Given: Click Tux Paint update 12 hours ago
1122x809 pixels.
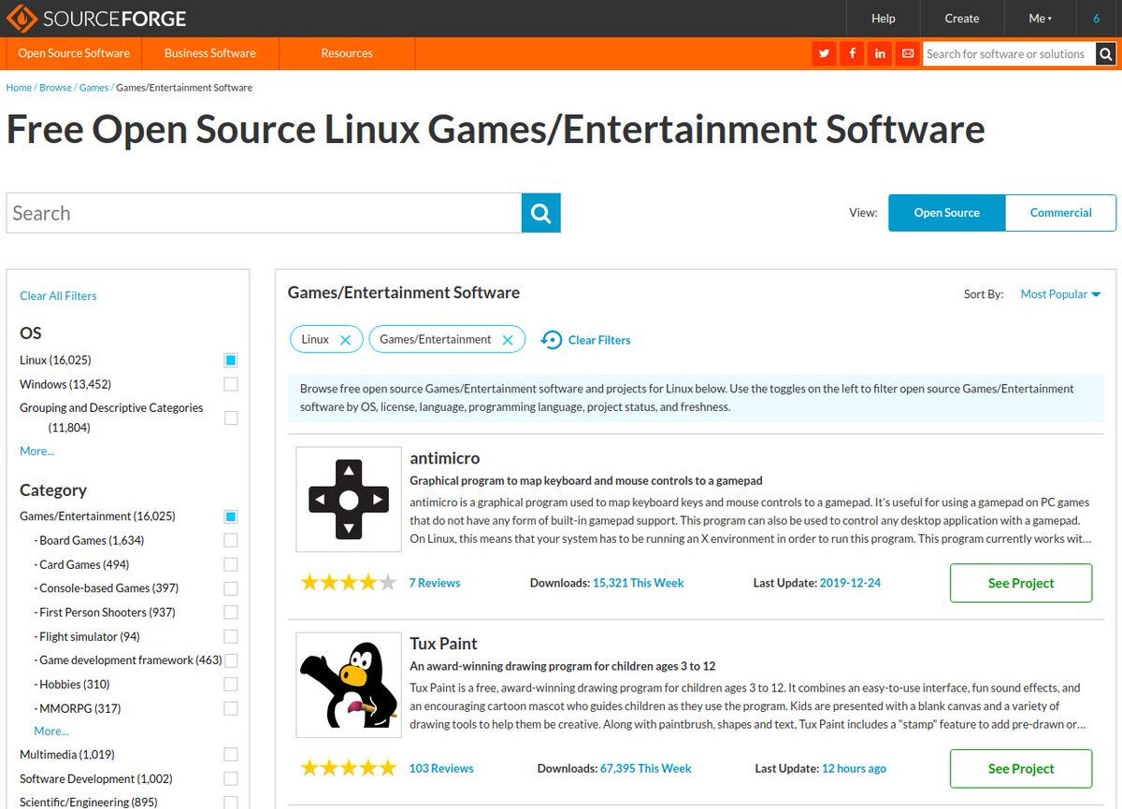Looking at the screenshot, I should [854, 769].
